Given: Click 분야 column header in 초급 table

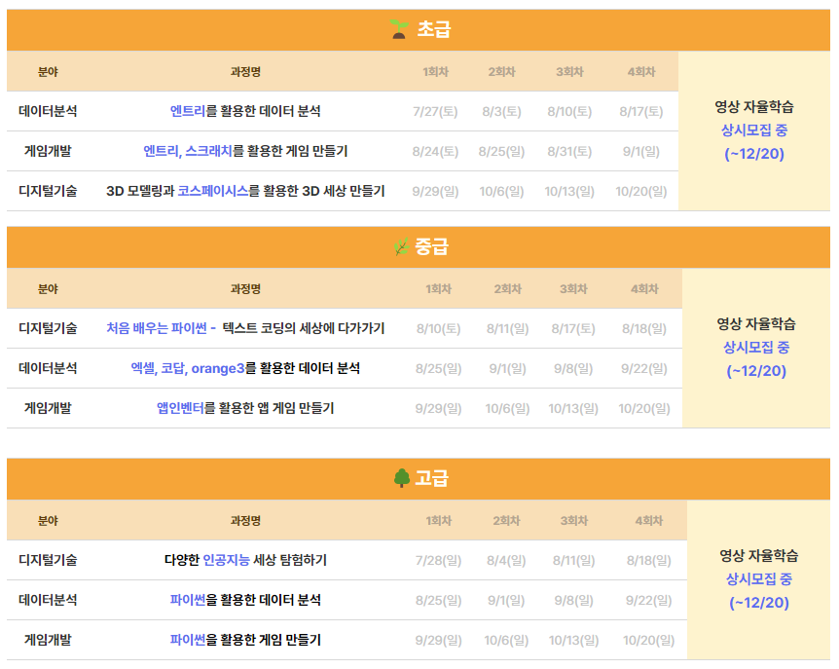Looking at the screenshot, I should (48, 72).
